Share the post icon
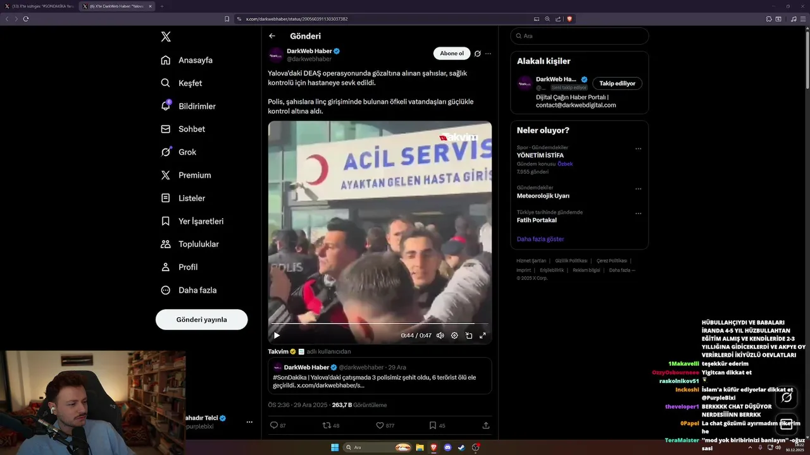The image size is (810, 455). [486, 426]
